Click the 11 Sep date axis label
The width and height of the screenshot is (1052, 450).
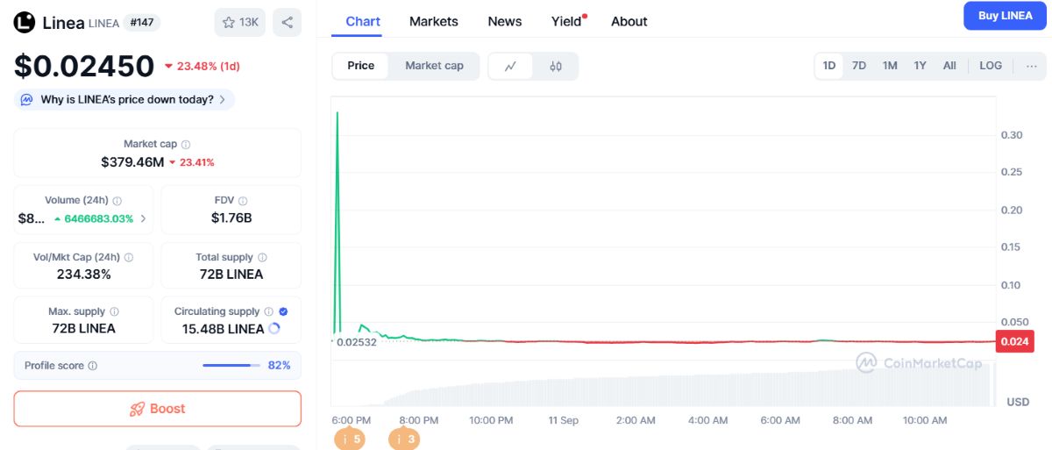564,420
